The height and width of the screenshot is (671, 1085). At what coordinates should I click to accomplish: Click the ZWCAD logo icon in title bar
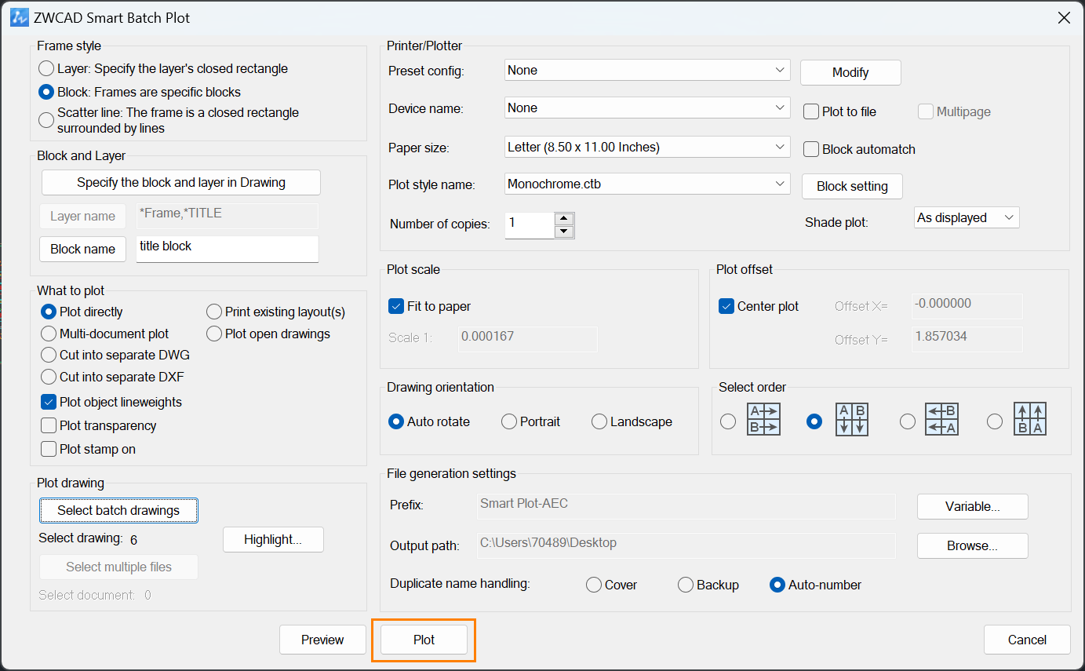pyautogui.click(x=20, y=17)
